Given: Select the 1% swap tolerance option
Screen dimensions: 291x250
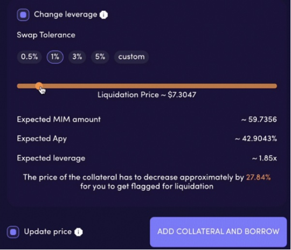Looking at the screenshot, I should (55, 57).
